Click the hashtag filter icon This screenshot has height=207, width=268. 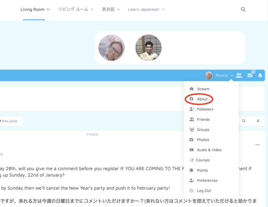tap(258, 121)
